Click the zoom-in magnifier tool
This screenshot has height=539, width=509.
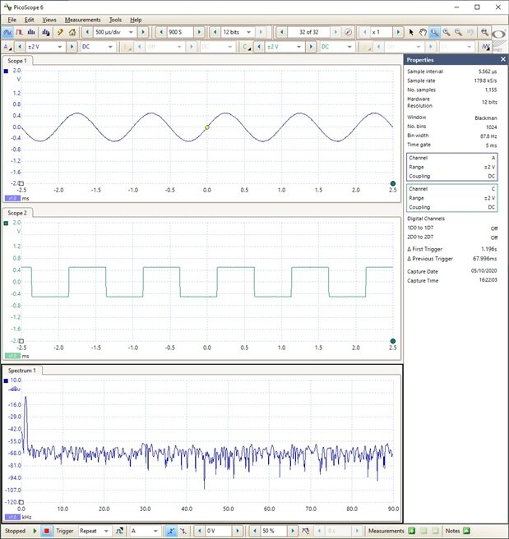447,32
